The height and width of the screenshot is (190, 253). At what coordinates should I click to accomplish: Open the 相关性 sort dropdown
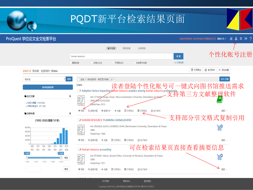[44, 79]
